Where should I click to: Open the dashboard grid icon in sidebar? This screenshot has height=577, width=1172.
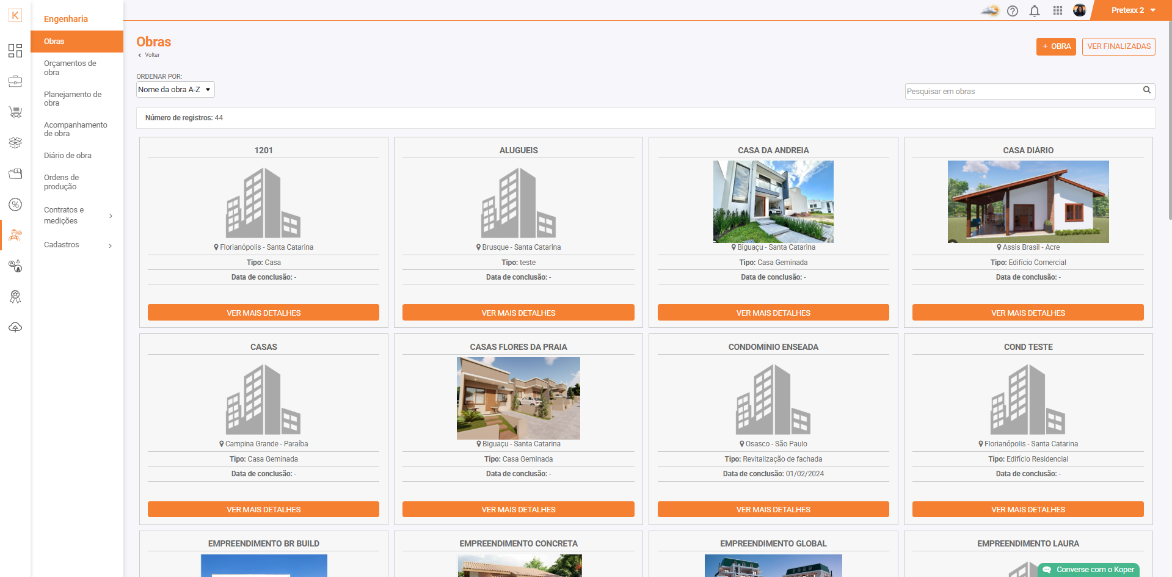tap(15, 51)
